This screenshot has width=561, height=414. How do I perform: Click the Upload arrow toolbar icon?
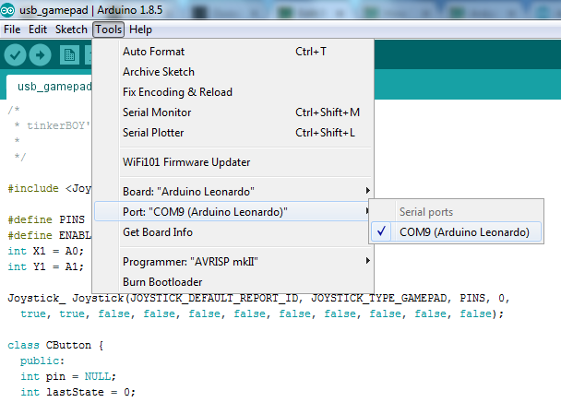tap(40, 55)
